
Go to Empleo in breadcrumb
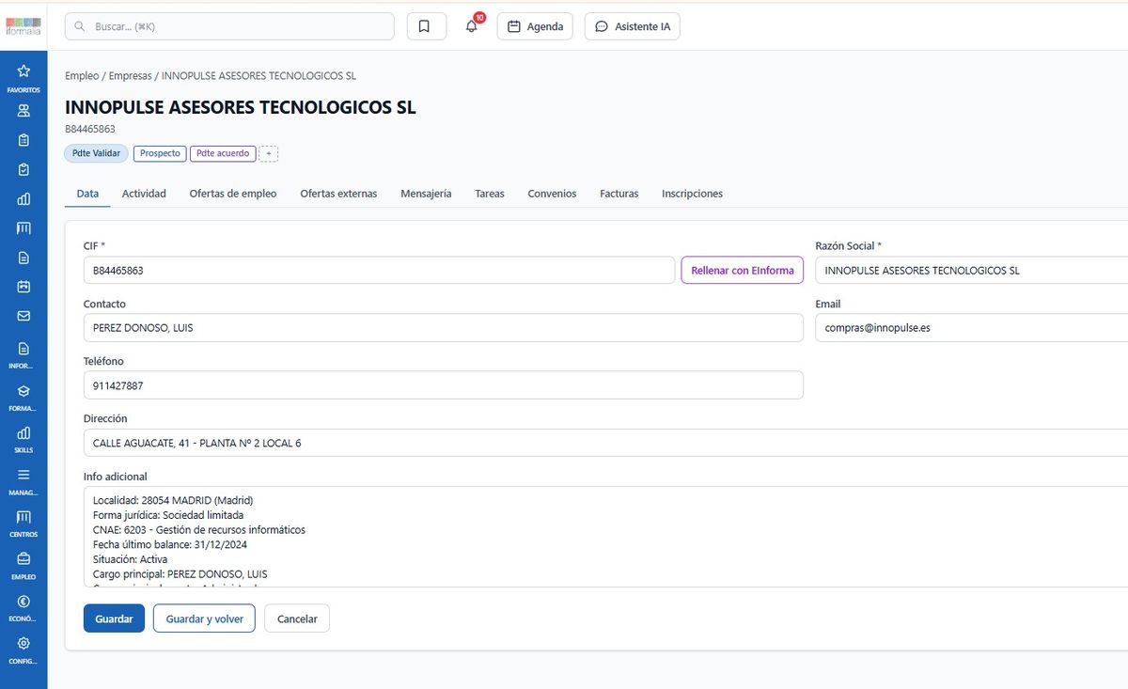click(82, 75)
